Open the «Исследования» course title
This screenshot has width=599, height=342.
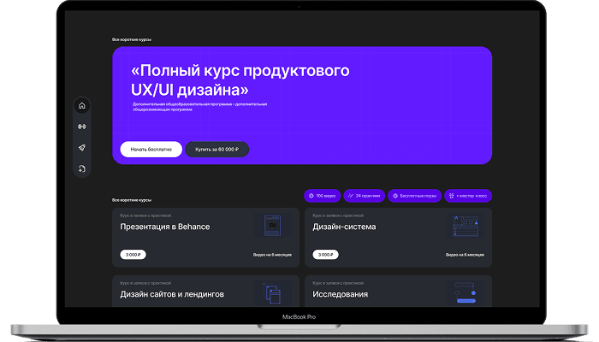click(x=340, y=294)
